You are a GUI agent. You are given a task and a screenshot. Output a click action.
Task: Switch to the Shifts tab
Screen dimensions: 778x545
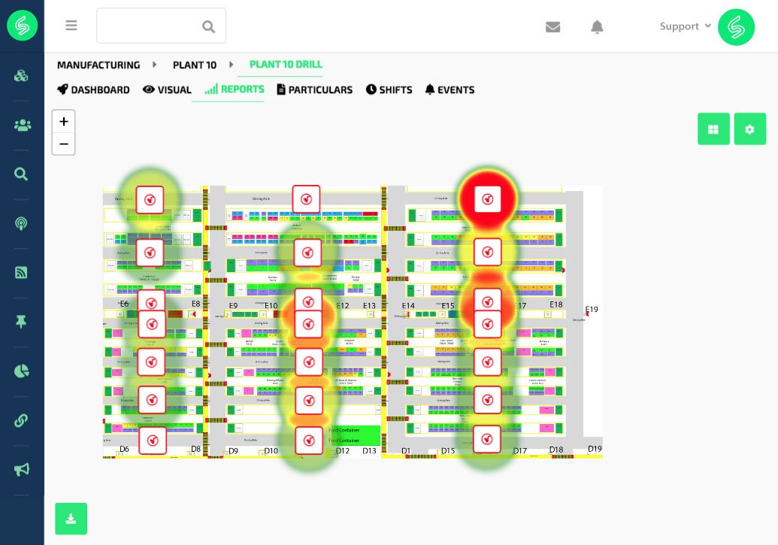(389, 90)
